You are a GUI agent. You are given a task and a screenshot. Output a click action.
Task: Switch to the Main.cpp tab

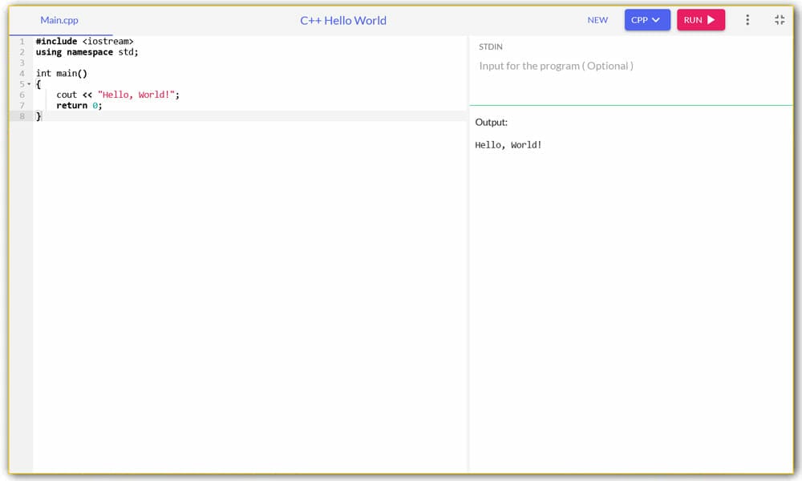pos(59,20)
